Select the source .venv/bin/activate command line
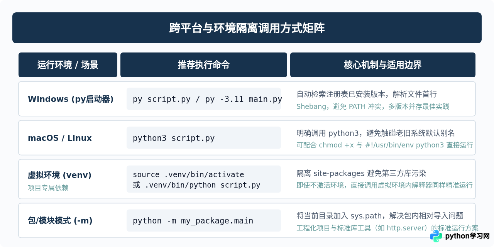The image size is (494, 247). (x=188, y=174)
